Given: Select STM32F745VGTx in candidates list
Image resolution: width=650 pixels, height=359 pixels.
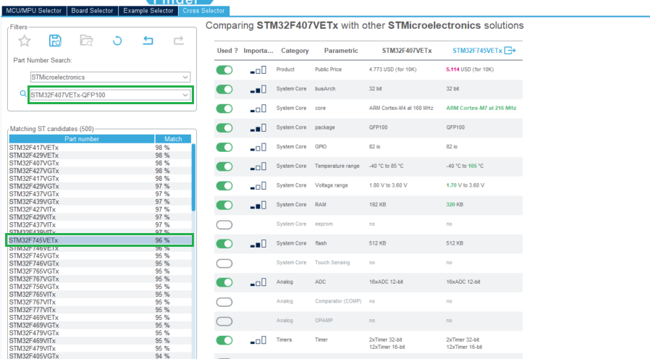Looking at the screenshot, I should tap(99, 255).
